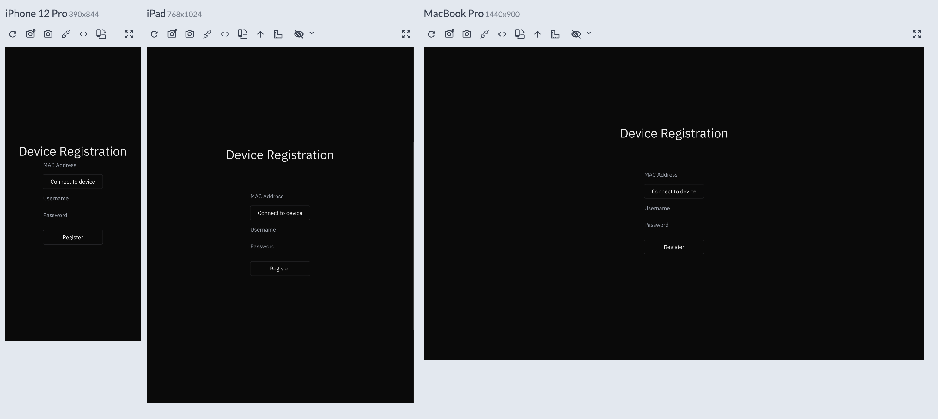Expand the chevron beside the MacBook Pro eye icon

pos(588,34)
